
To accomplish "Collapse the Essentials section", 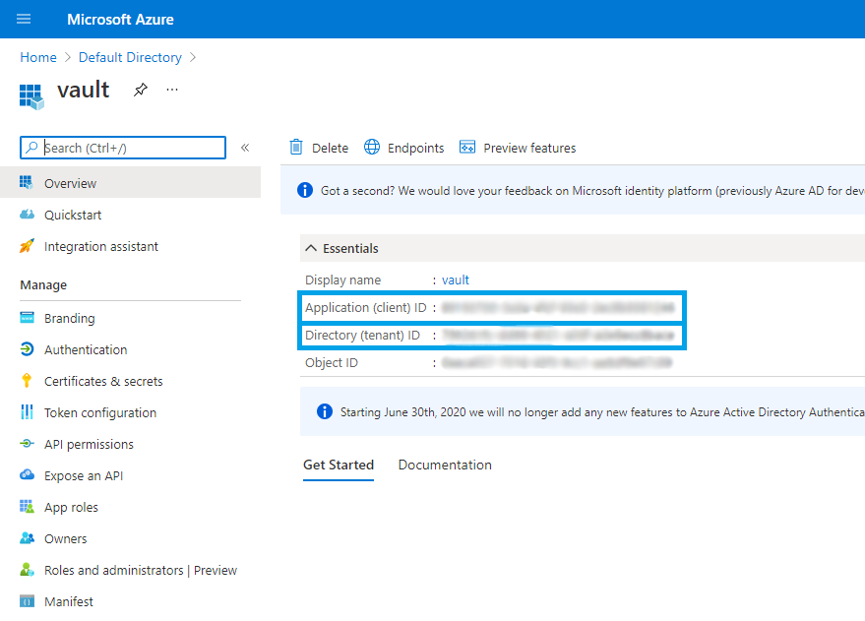I will [x=311, y=248].
